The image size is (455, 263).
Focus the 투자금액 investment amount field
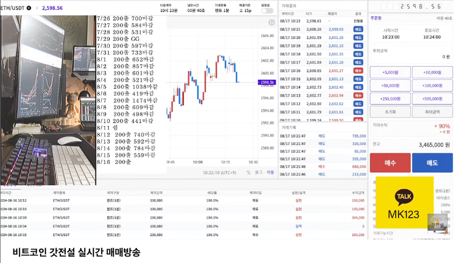[411, 54]
